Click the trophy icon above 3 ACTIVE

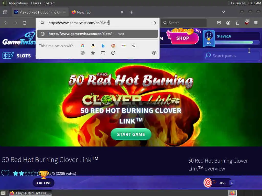(43, 174)
